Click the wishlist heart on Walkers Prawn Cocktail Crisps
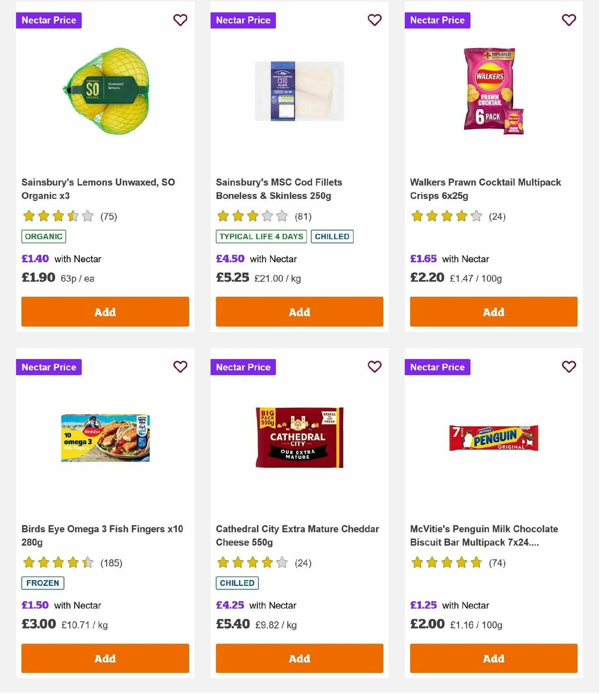600x694 pixels. pyautogui.click(x=568, y=20)
